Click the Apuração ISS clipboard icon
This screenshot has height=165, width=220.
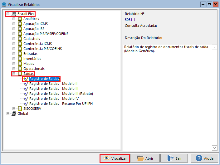click(x=20, y=29)
